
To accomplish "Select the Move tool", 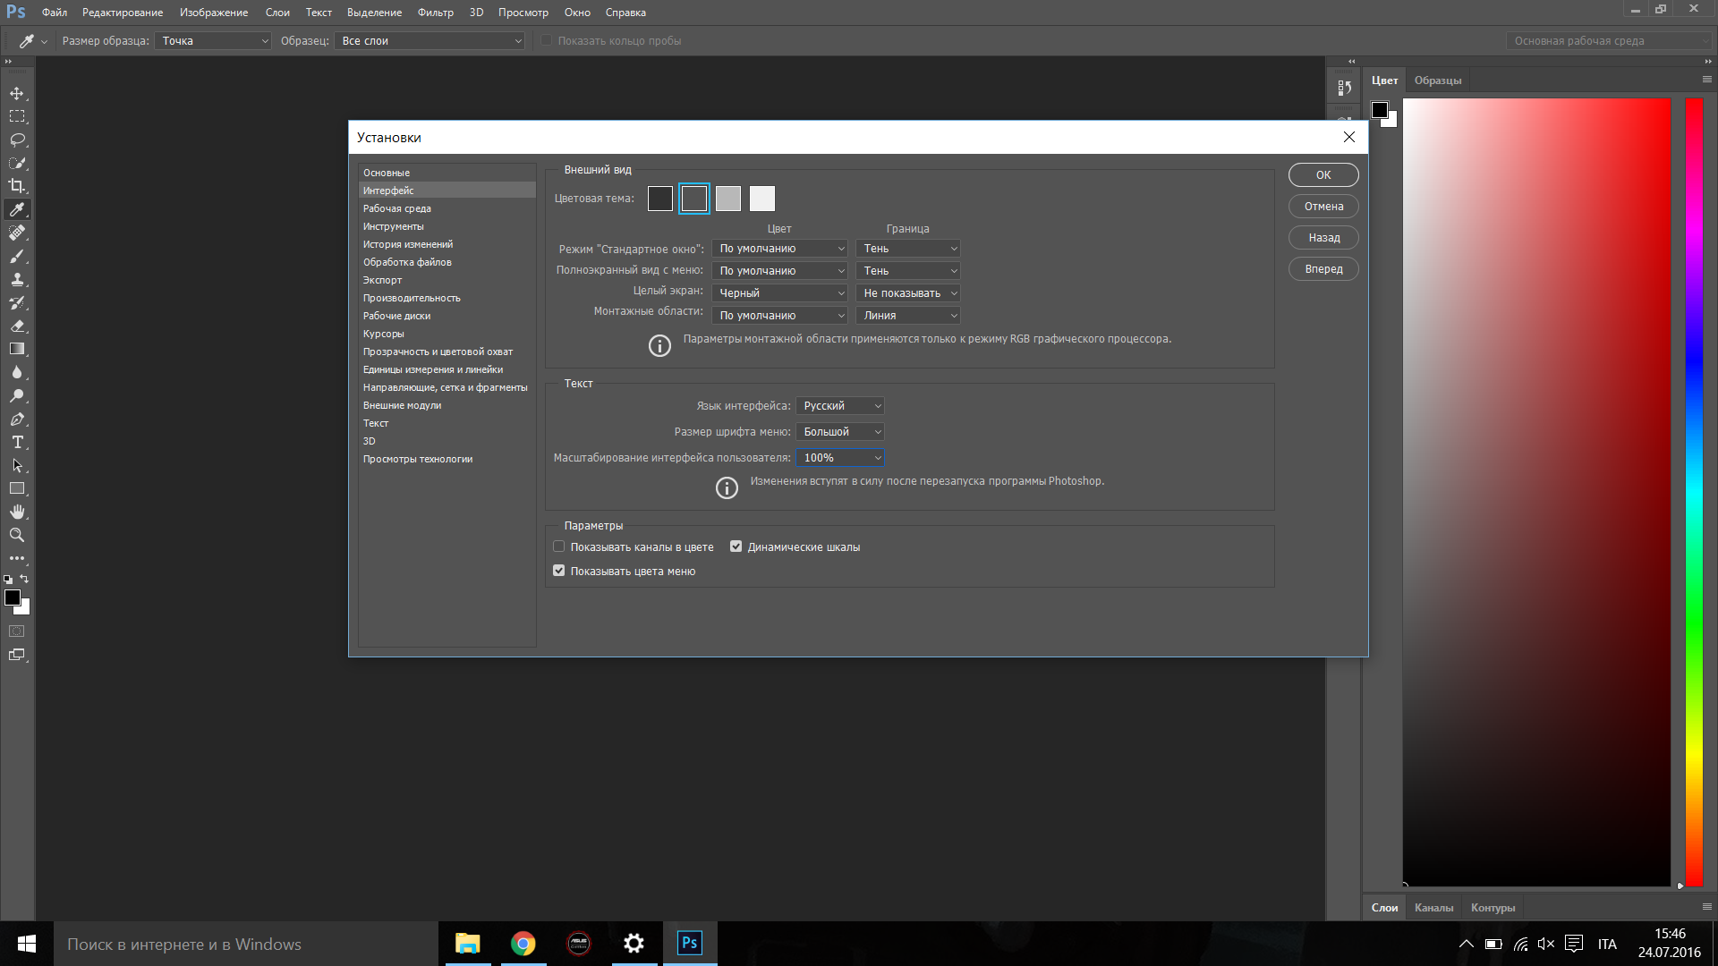I will pos(17,94).
